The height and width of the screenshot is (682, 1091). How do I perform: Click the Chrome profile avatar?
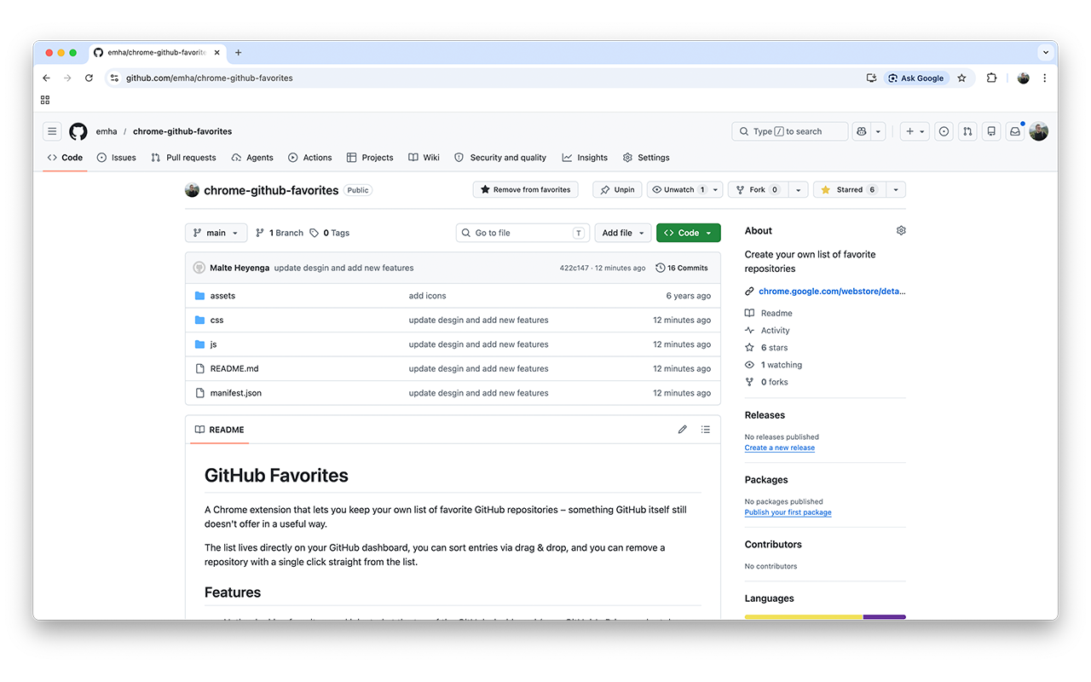[x=1023, y=78]
